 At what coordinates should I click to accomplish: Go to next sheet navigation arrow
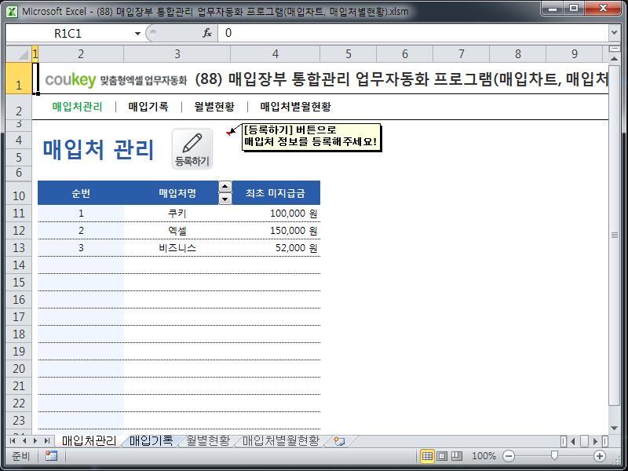(35, 441)
